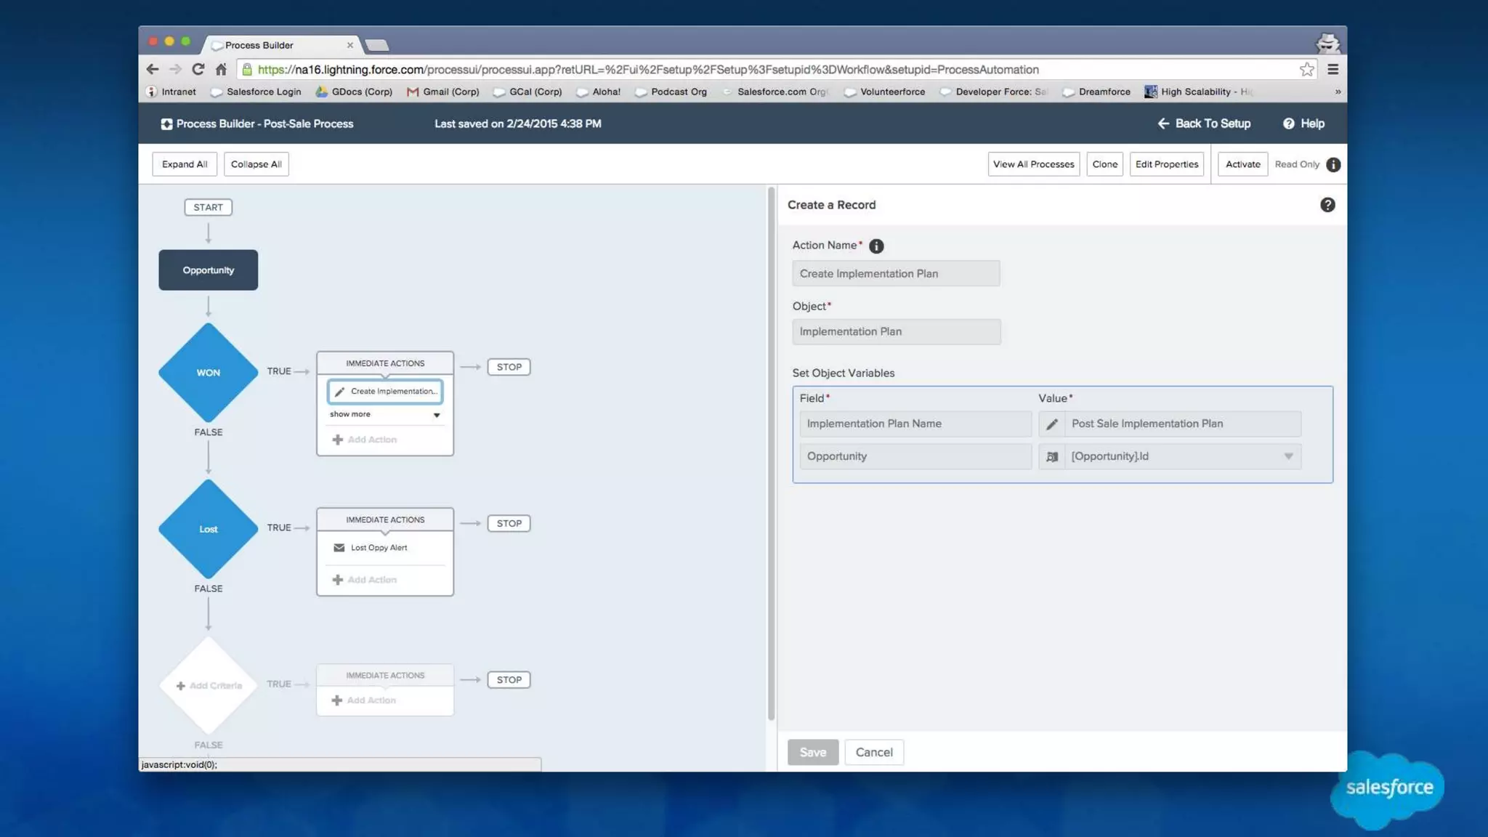The height and width of the screenshot is (837, 1488).
Task: Open the [Opportunity].Id value dropdown
Action: click(x=1287, y=457)
